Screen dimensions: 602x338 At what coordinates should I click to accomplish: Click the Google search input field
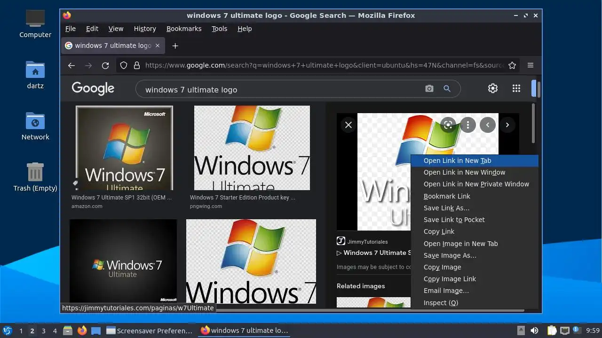(280, 89)
